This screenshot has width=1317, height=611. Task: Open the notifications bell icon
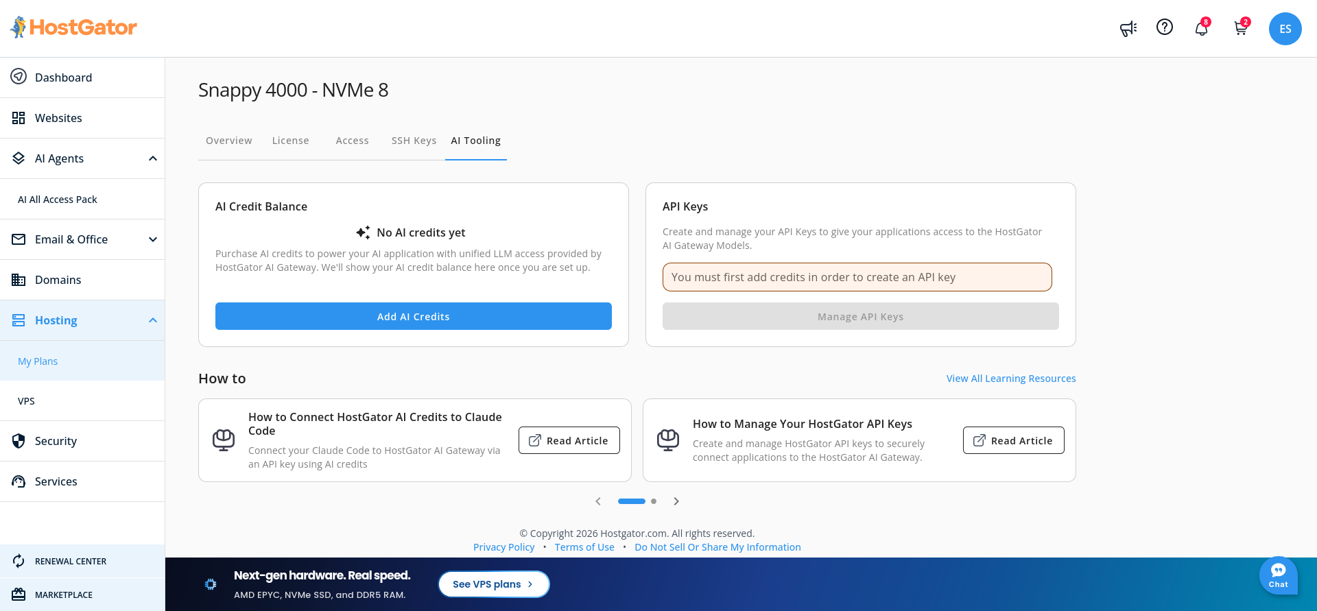point(1202,28)
